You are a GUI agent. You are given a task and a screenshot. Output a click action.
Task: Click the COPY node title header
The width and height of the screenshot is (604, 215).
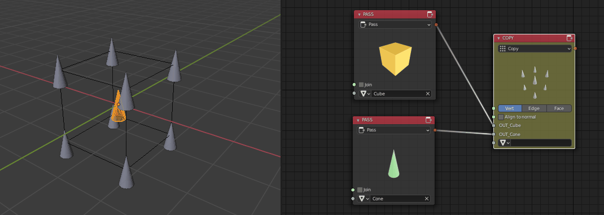pos(534,38)
